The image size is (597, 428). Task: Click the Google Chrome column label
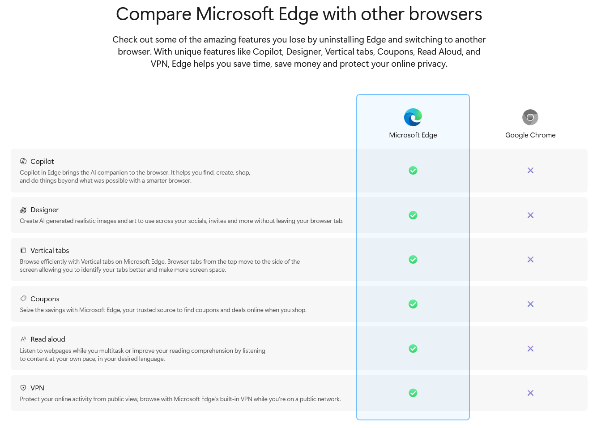[530, 135]
